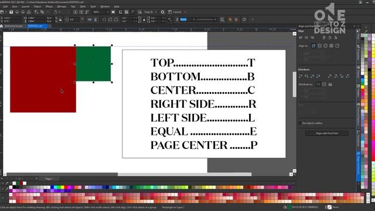Image resolution: width=375 pixels, height=211 pixels.
Task: Click To front of layer icon
Action: (230, 19)
